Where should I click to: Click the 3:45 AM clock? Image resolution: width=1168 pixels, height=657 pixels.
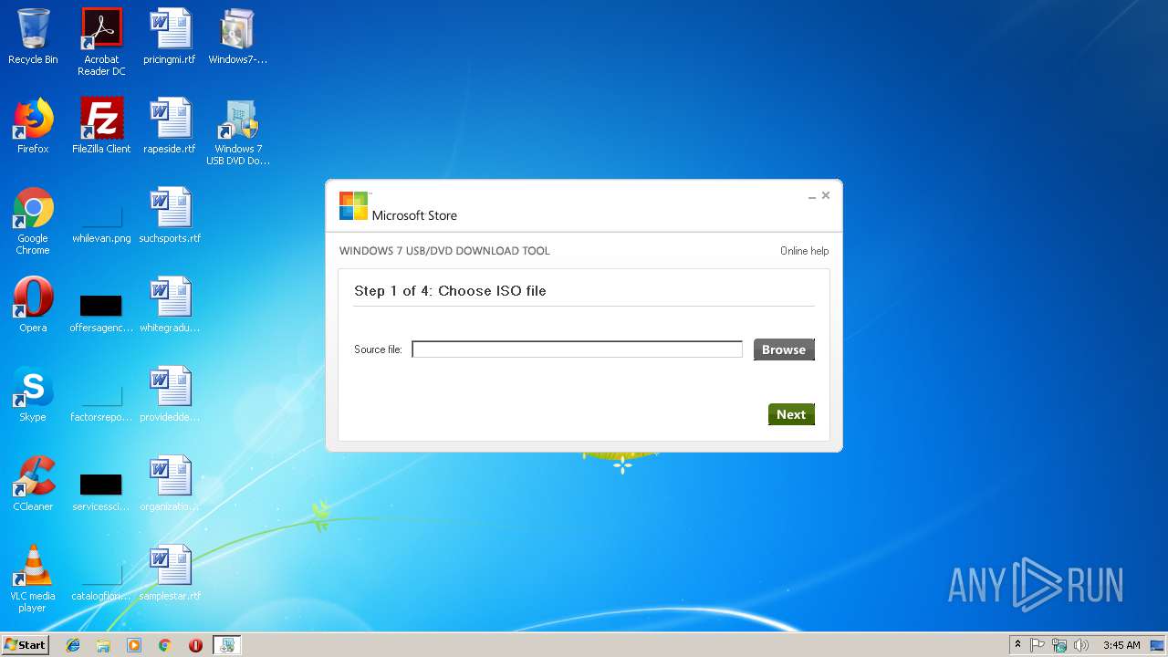pyautogui.click(x=1121, y=645)
